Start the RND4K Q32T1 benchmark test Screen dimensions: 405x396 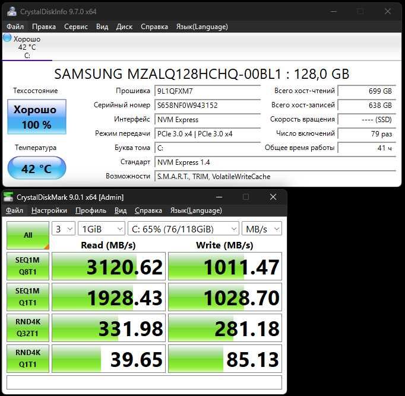[x=28, y=327]
